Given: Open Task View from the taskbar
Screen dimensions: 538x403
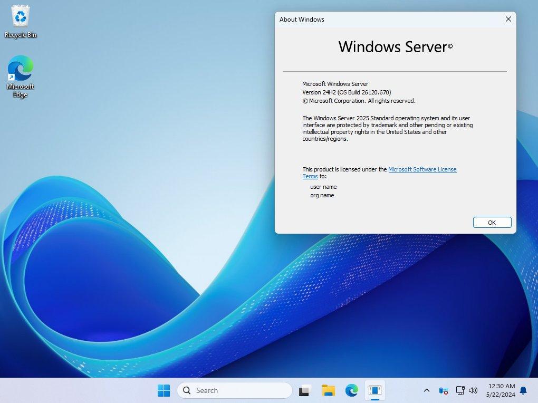Looking at the screenshot, I should (304, 390).
